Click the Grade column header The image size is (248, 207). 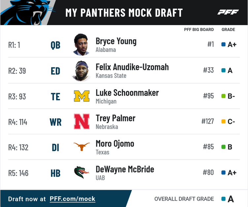click(x=228, y=29)
